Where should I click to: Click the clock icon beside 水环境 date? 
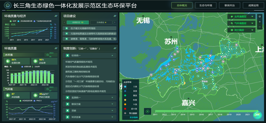click(47, 55)
